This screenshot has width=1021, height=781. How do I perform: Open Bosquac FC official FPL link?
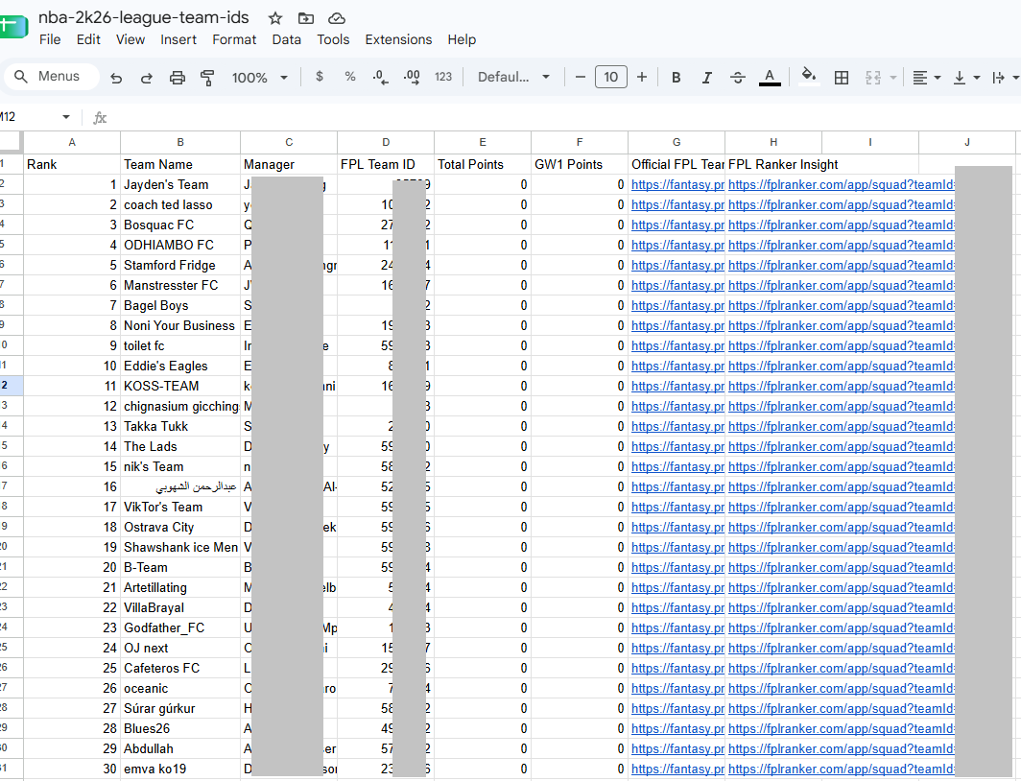pos(677,225)
